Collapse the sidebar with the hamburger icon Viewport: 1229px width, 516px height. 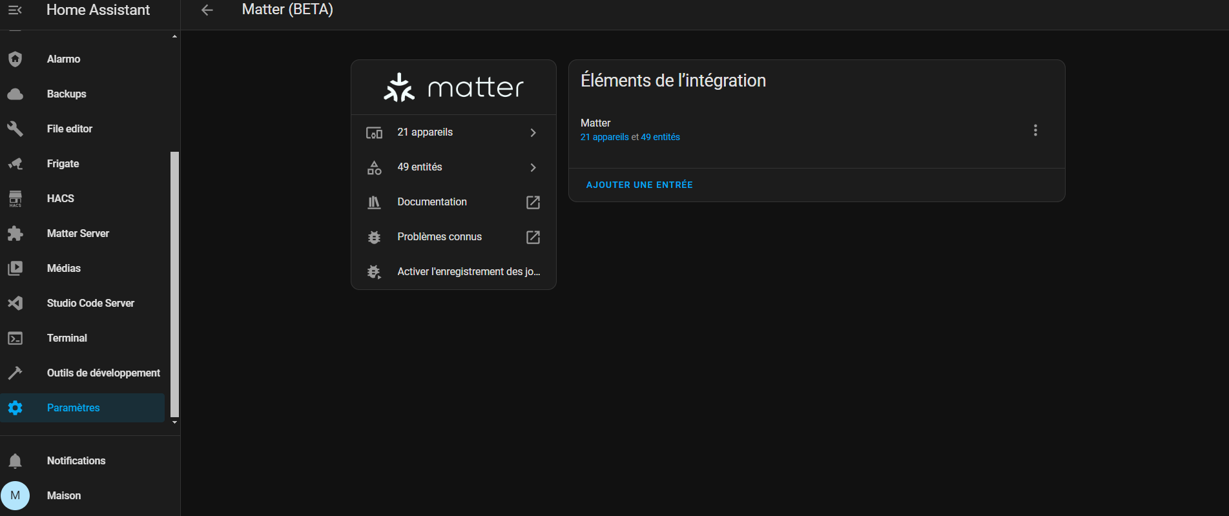coord(15,10)
